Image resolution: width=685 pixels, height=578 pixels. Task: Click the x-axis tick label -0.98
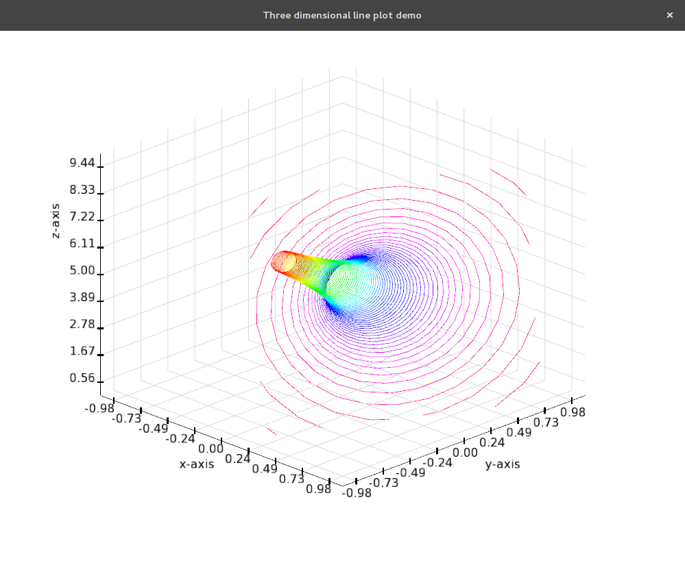99,408
